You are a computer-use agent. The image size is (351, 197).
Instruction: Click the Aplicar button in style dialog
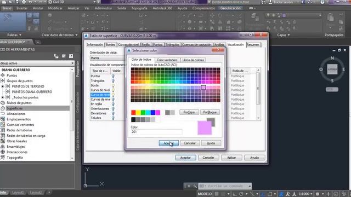(231, 158)
